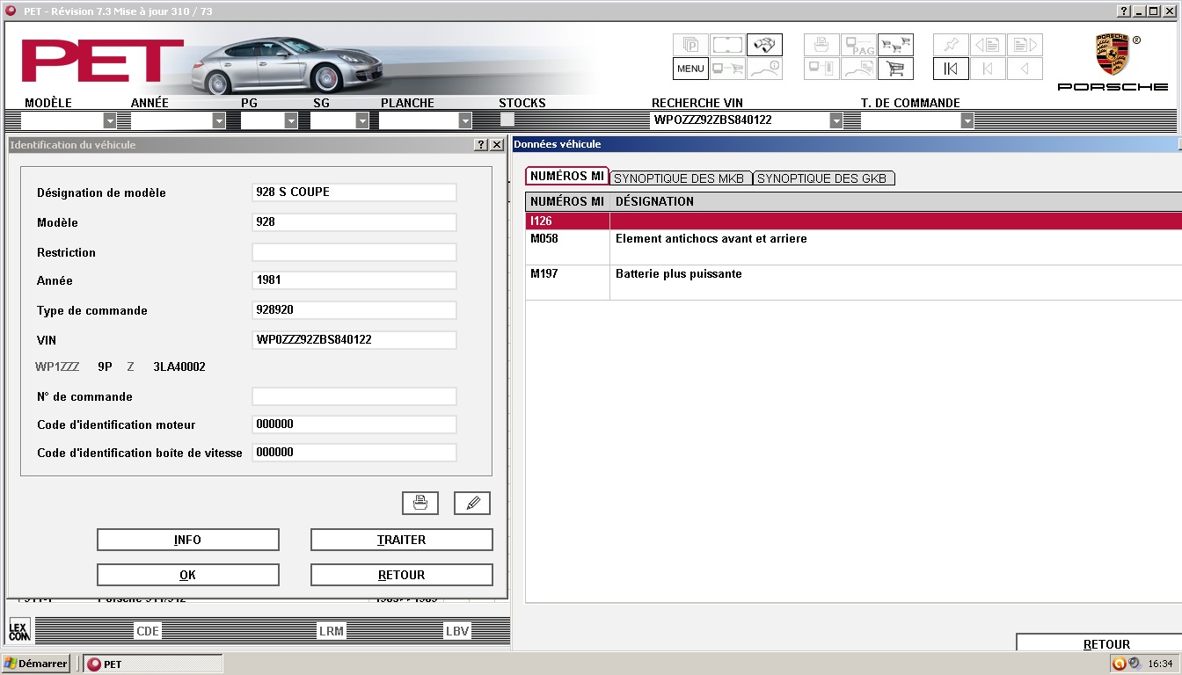Image resolution: width=1182 pixels, height=675 pixels.
Task: Open the binoculars search tool
Action: (x=764, y=45)
